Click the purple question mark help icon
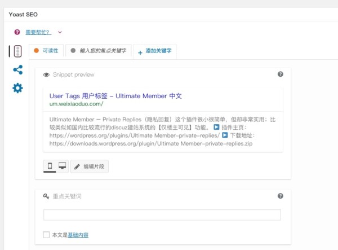338x250 pixels. click(17, 32)
